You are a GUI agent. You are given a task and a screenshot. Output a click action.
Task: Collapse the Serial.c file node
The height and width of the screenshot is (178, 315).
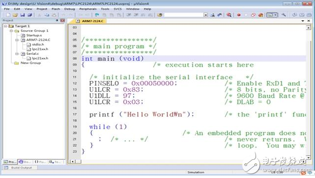pyautogui.click(x=17, y=54)
